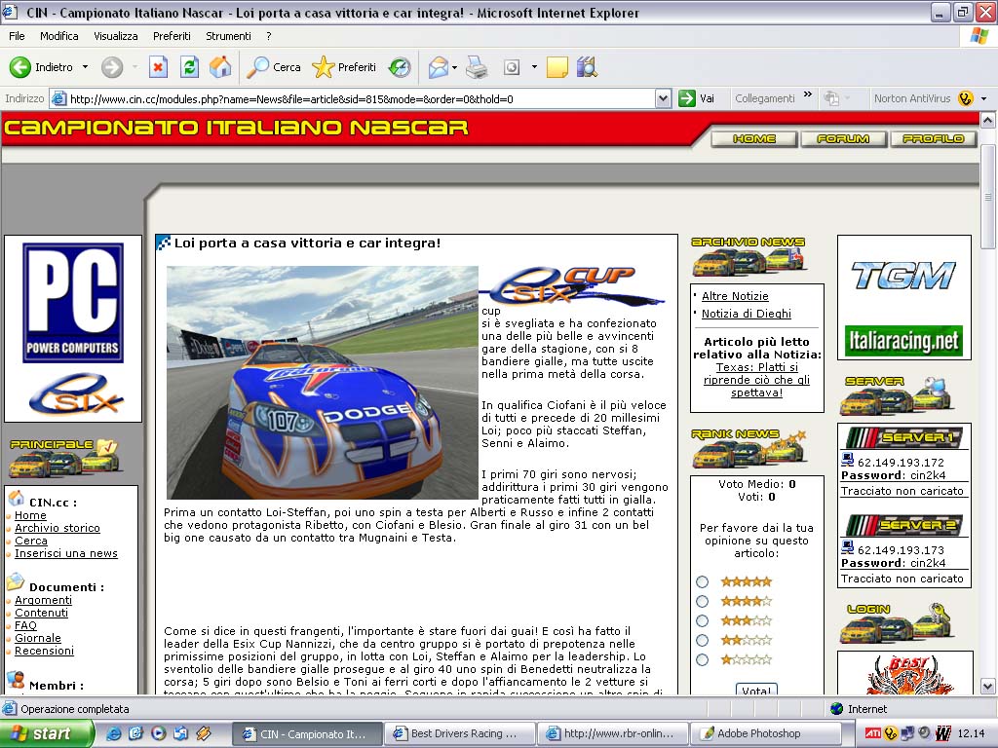Viewport: 998px width, 748px height.
Task: Expand the address bar URL dropdown
Action: (x=663, y=98)
